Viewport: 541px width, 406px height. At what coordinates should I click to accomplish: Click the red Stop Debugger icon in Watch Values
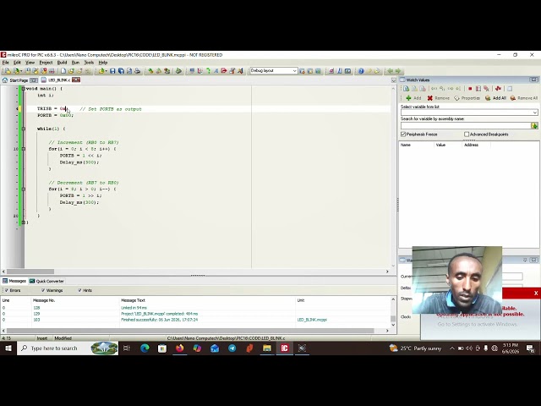(x=470, y=89)
